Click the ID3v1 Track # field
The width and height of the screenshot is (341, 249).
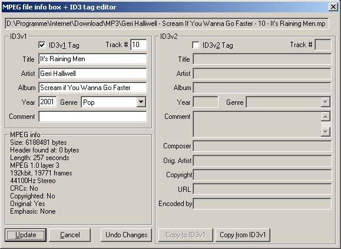coord(138,45)
